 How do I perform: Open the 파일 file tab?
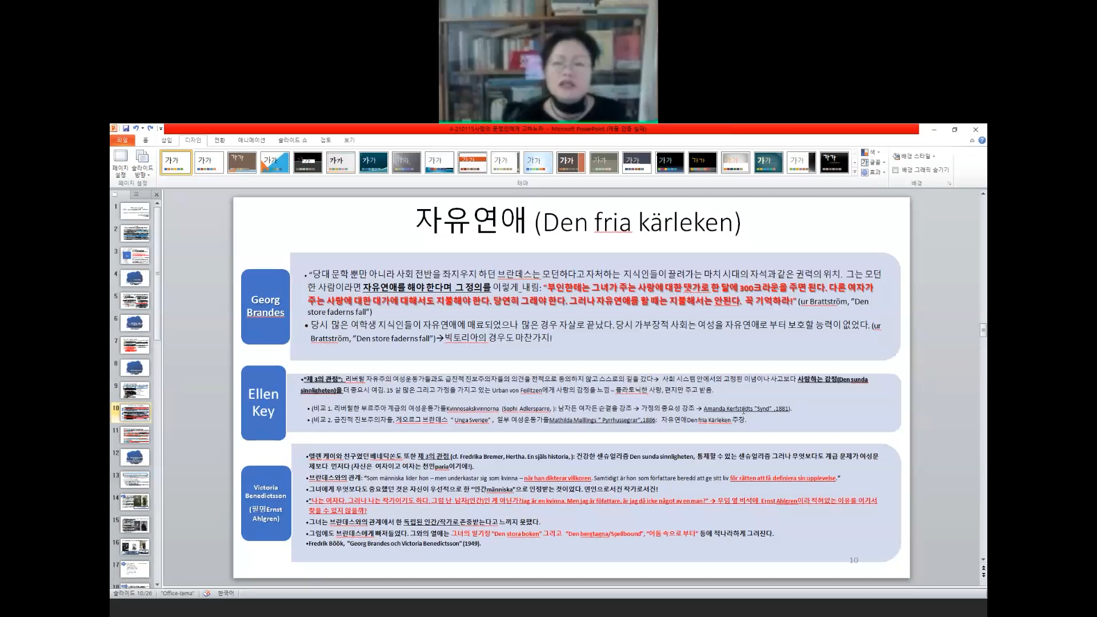[122, 141]
